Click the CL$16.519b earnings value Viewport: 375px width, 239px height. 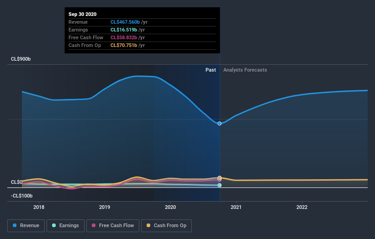point(124,30)
